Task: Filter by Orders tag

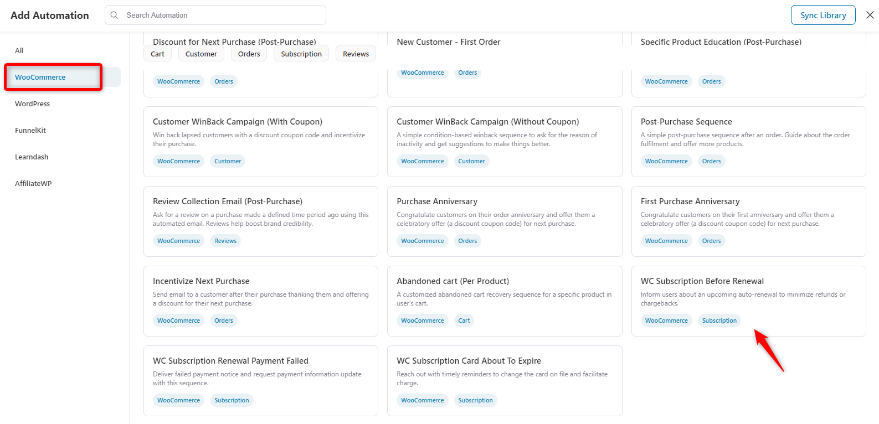Action: point(249,54)
